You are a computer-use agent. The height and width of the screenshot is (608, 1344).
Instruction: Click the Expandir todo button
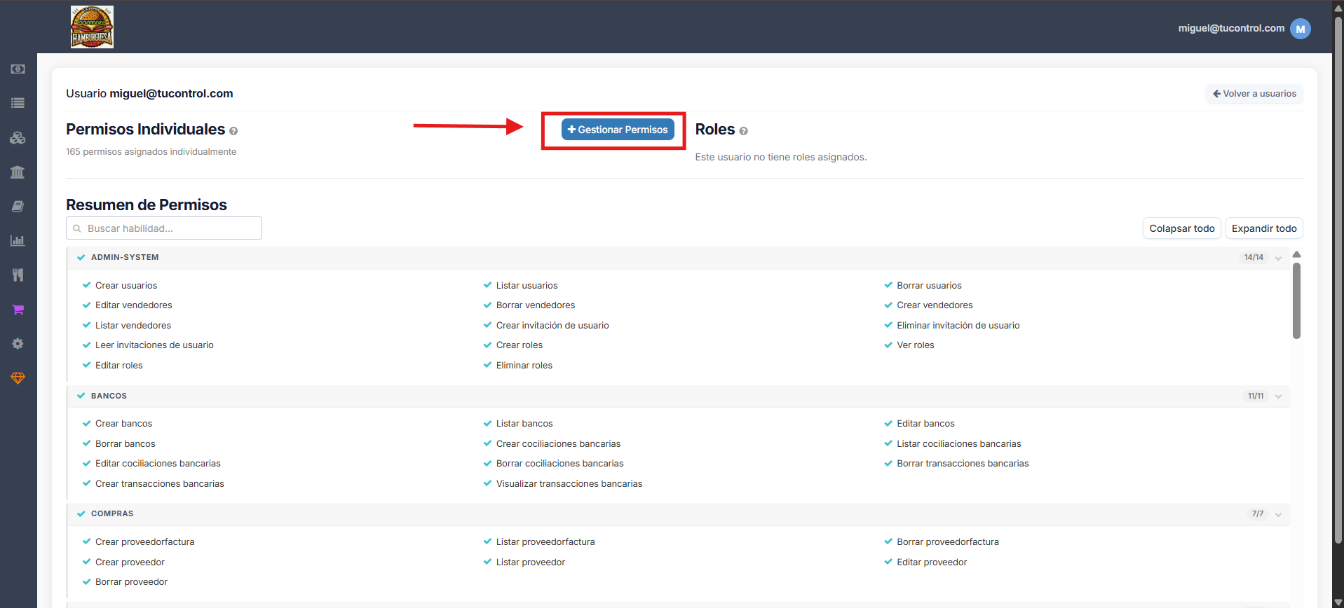pyautogui.click(x=1264, y=228)
